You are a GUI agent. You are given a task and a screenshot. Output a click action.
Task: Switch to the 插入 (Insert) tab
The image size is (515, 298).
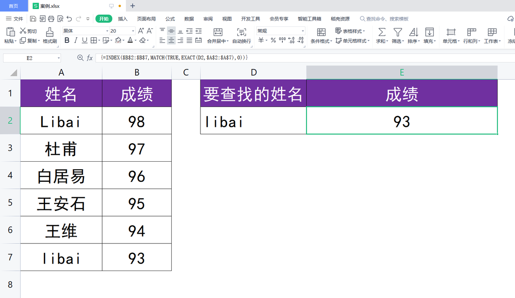[x=123, y=19]
